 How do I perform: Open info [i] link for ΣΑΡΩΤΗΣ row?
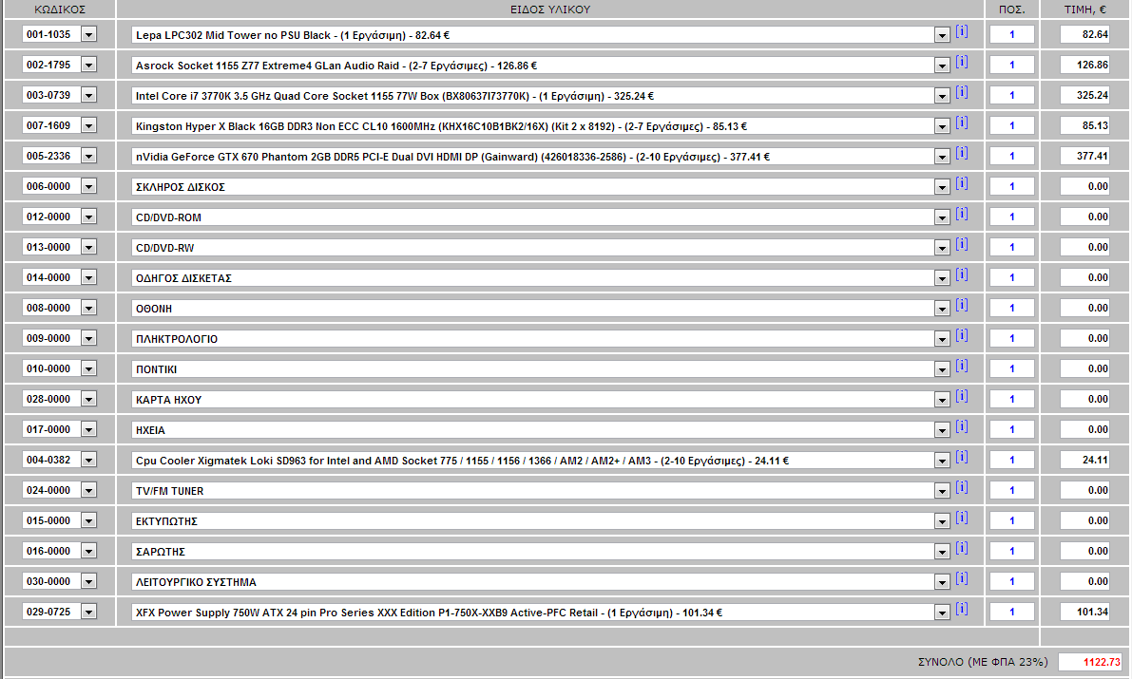coord(962,548)
